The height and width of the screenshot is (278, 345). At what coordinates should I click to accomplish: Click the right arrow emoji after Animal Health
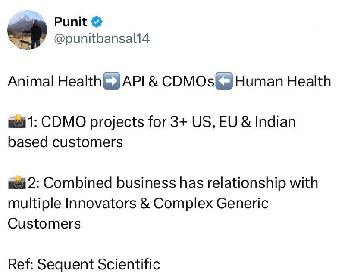pos(111,81)
